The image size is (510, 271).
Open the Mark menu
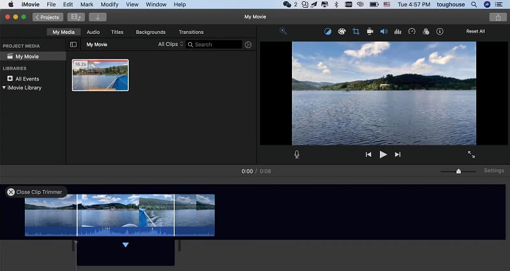(x=87, y=4)
